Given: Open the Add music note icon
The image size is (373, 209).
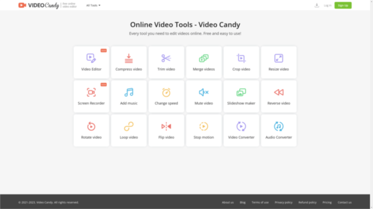Looking at the screenshot, I should click(129, 92).
